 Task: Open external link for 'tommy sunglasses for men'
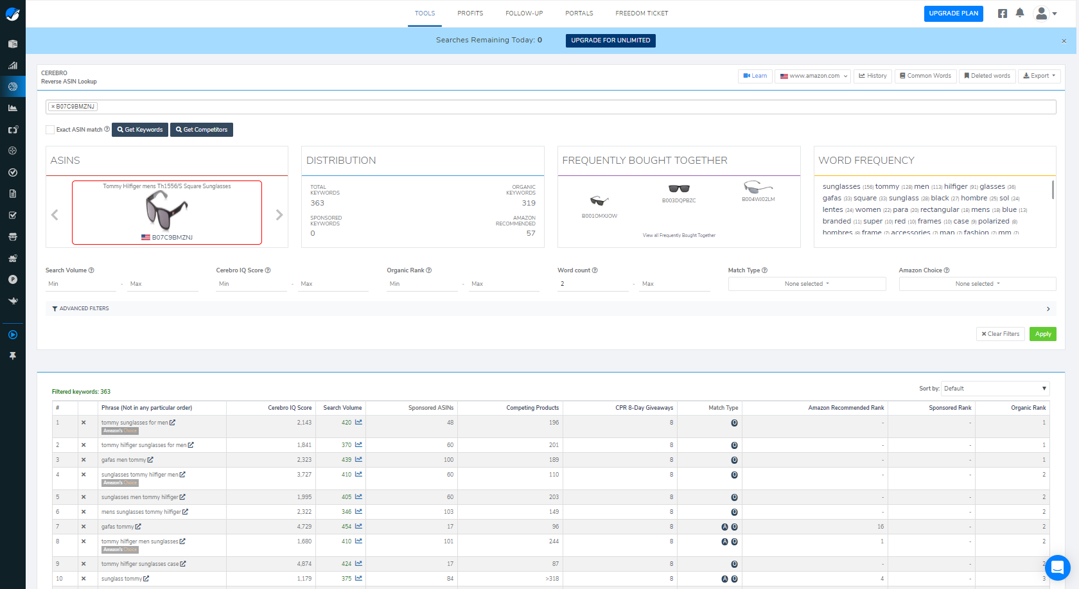(172, 423)
